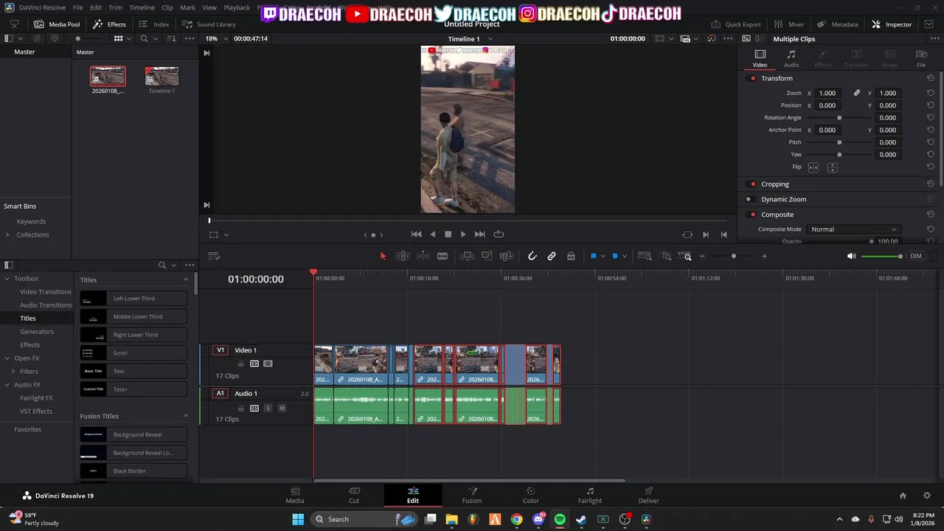Select the Trim Edit Mode tool
Image resolution: width=944 pixels, height=531 pixels.
403,256
